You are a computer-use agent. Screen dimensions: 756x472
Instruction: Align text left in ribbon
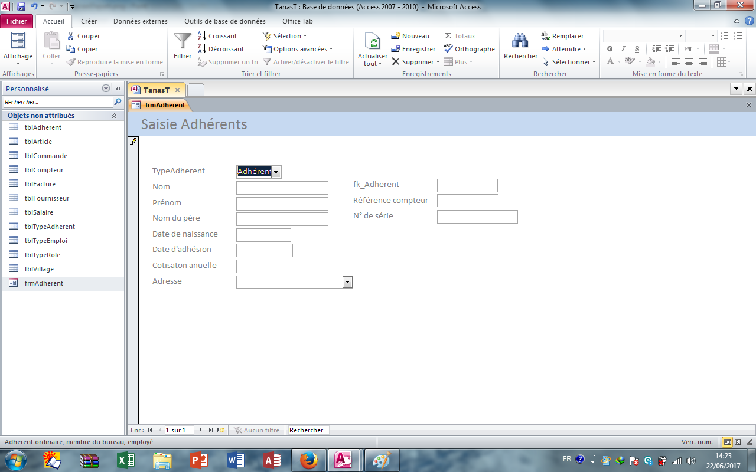[x=676, y=62]
